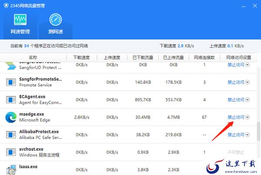This screenshot has width=261, height=175.
Task: Select lsass.exe process name
Action: pyautogui.click(x=28, y=166)
